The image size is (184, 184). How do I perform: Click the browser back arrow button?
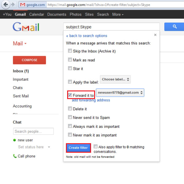click(x=6, y=5)
